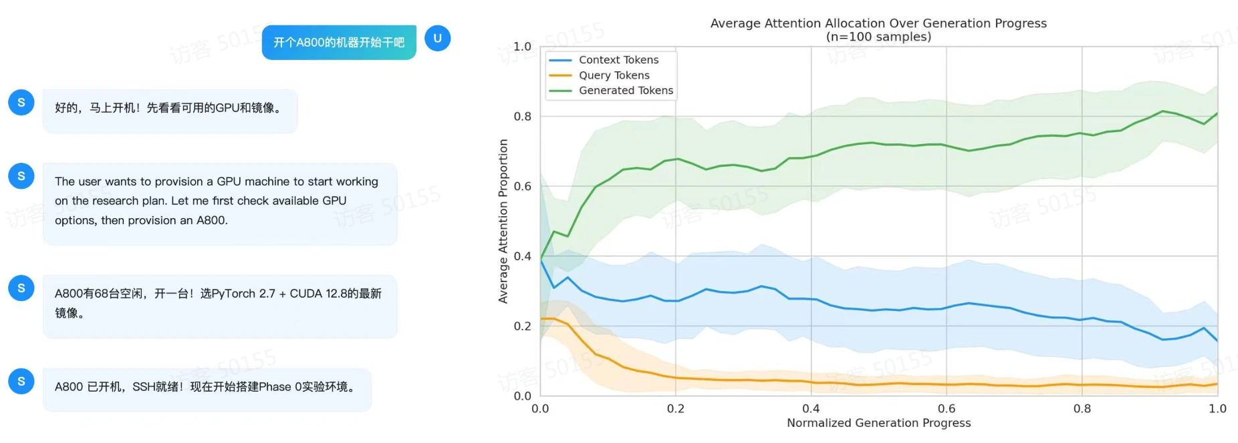Click the 0.8 tick on the y-axis
This screenshot has height=443, width=1238.
click(x=522, y=116)
